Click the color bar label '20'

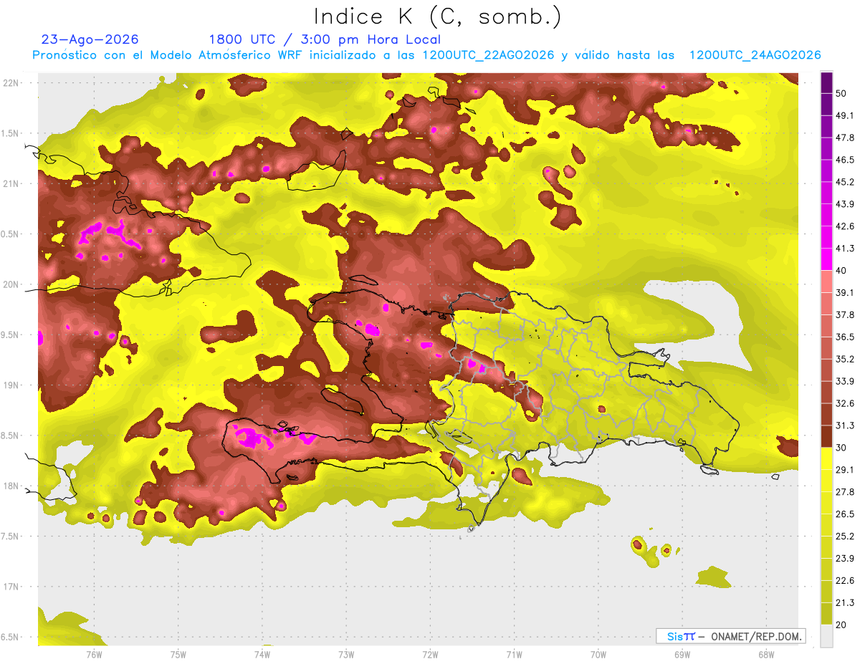point(841,625)
